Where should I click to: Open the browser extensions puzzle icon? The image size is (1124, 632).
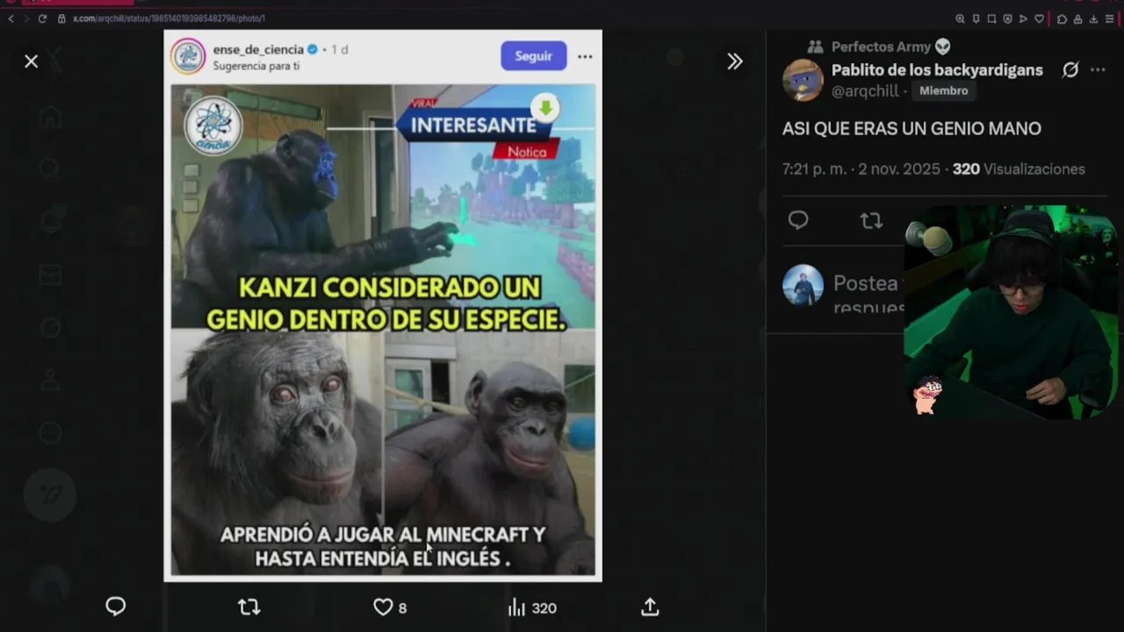(1063, 18)
